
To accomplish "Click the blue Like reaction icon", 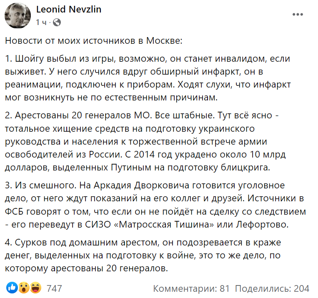I will 12,288.
